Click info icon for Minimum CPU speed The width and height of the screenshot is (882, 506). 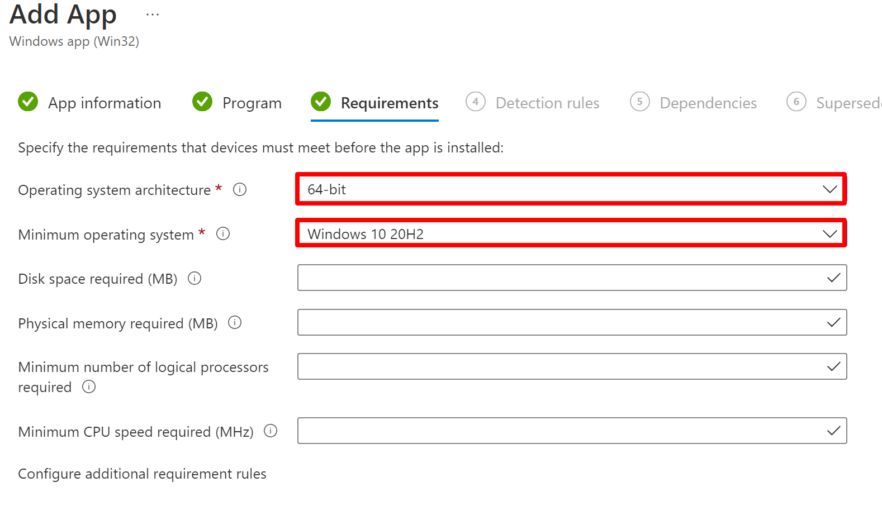tap(271, 431)
